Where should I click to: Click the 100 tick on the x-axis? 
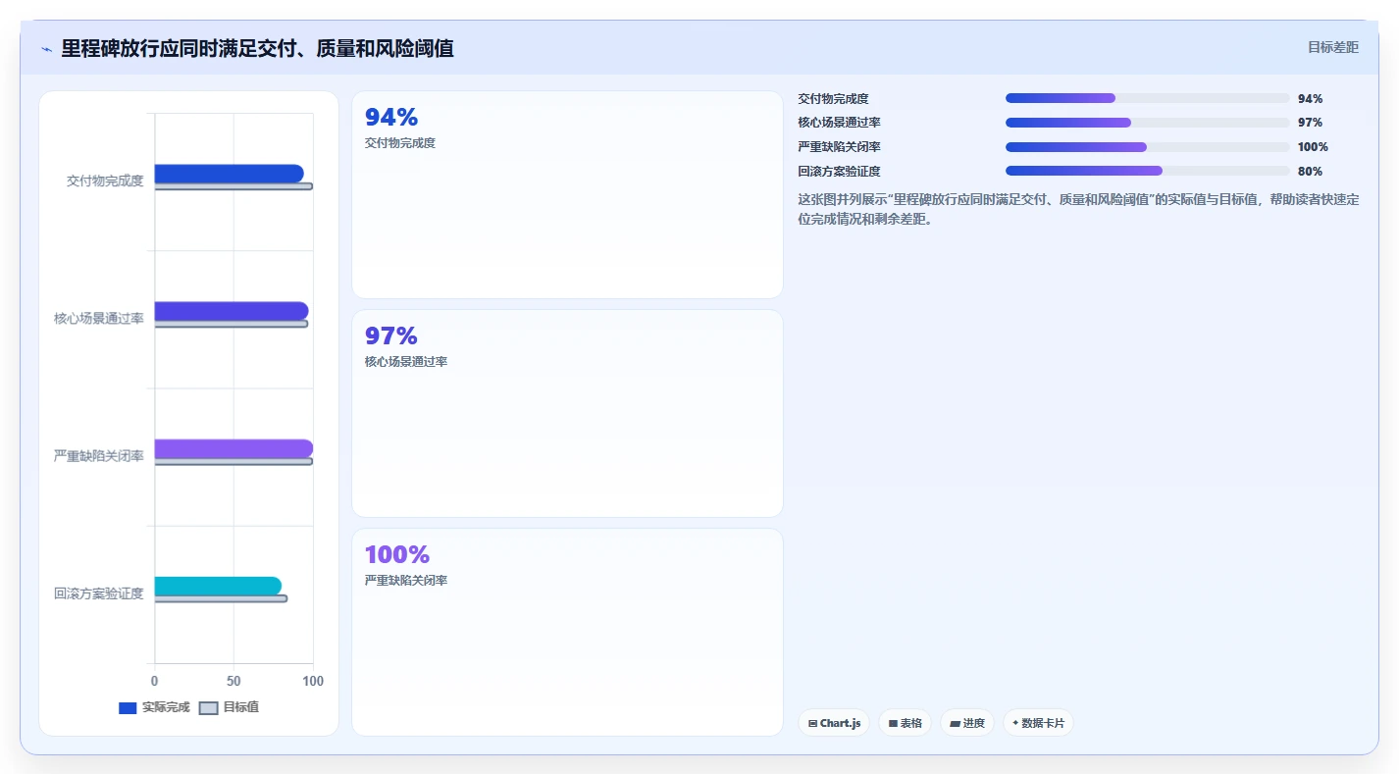pyautogui.click(x=313, y=681)
